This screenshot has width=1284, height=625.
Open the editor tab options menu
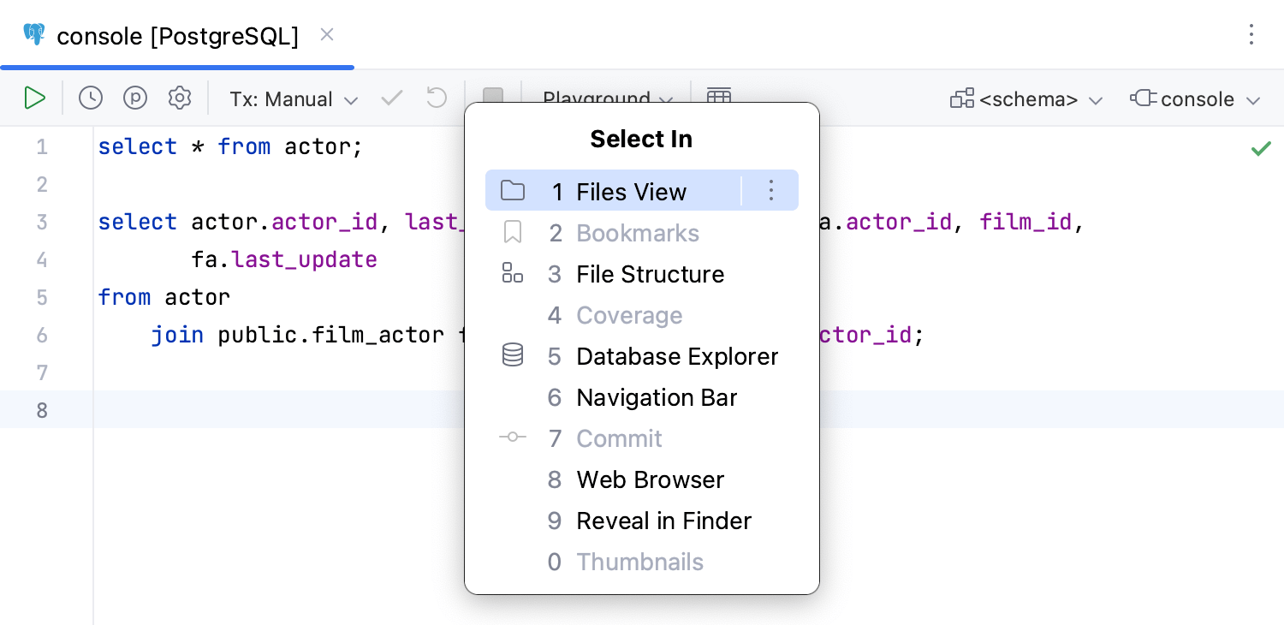pyautogui.click(x=1251, y=35)
